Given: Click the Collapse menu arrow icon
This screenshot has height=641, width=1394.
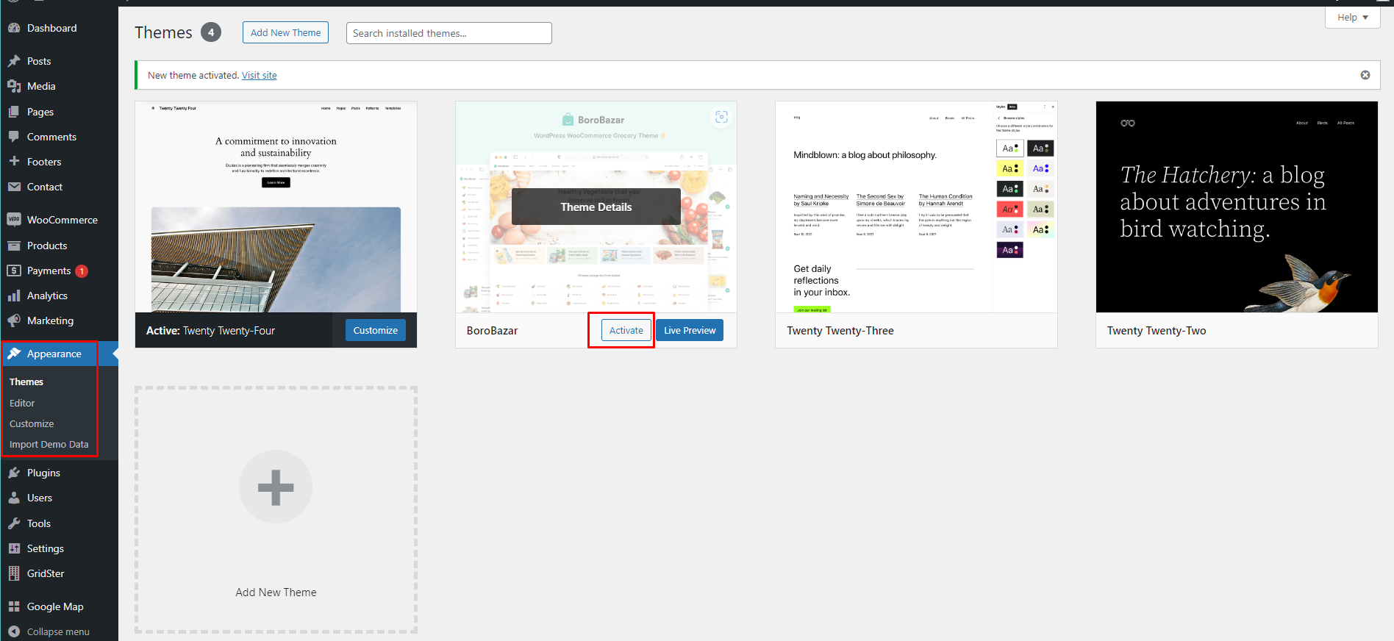Looking at the screenshot, I should (x=14, y=631).
